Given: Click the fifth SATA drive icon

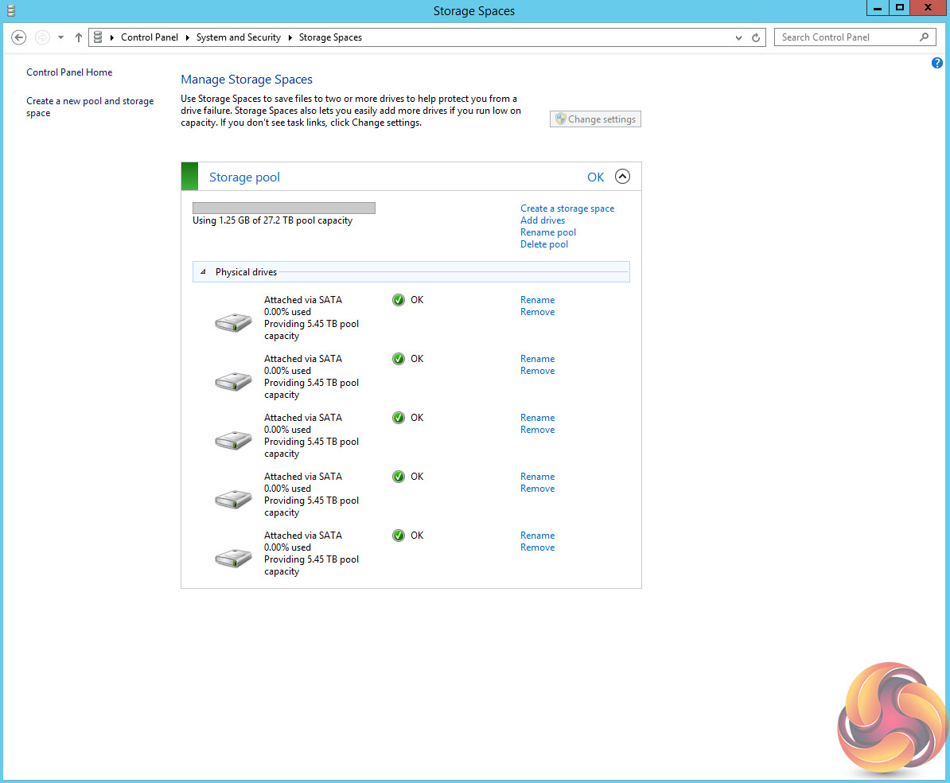Looking at the screenshot, I should [233, 558].
